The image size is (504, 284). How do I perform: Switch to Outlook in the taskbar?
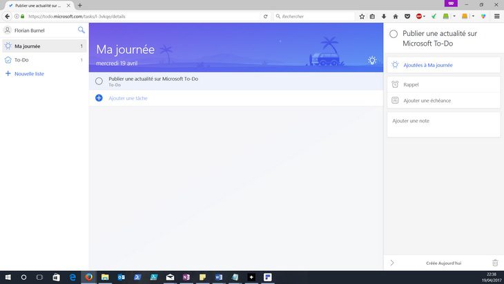122,277
